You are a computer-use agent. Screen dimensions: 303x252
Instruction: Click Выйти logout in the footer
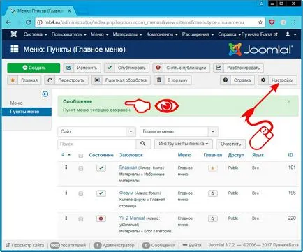(x=192, y=245)
